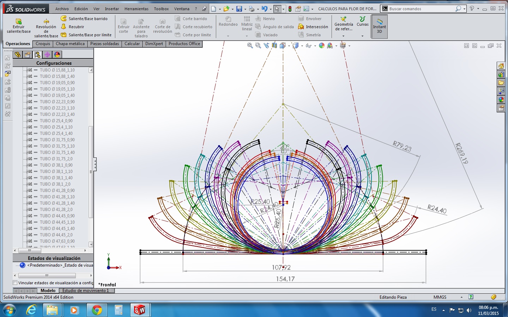Select the Extruir saliente/base tool

(19, 26)
